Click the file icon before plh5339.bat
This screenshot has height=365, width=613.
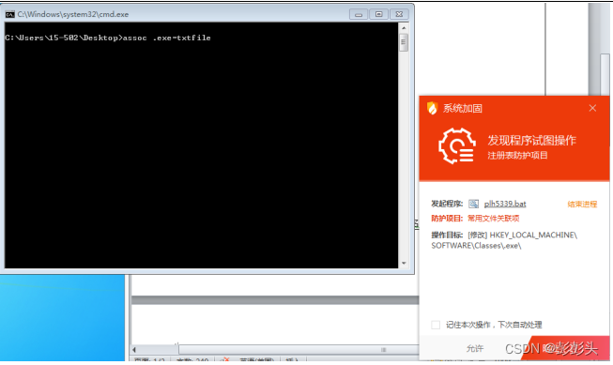[473, 204]
